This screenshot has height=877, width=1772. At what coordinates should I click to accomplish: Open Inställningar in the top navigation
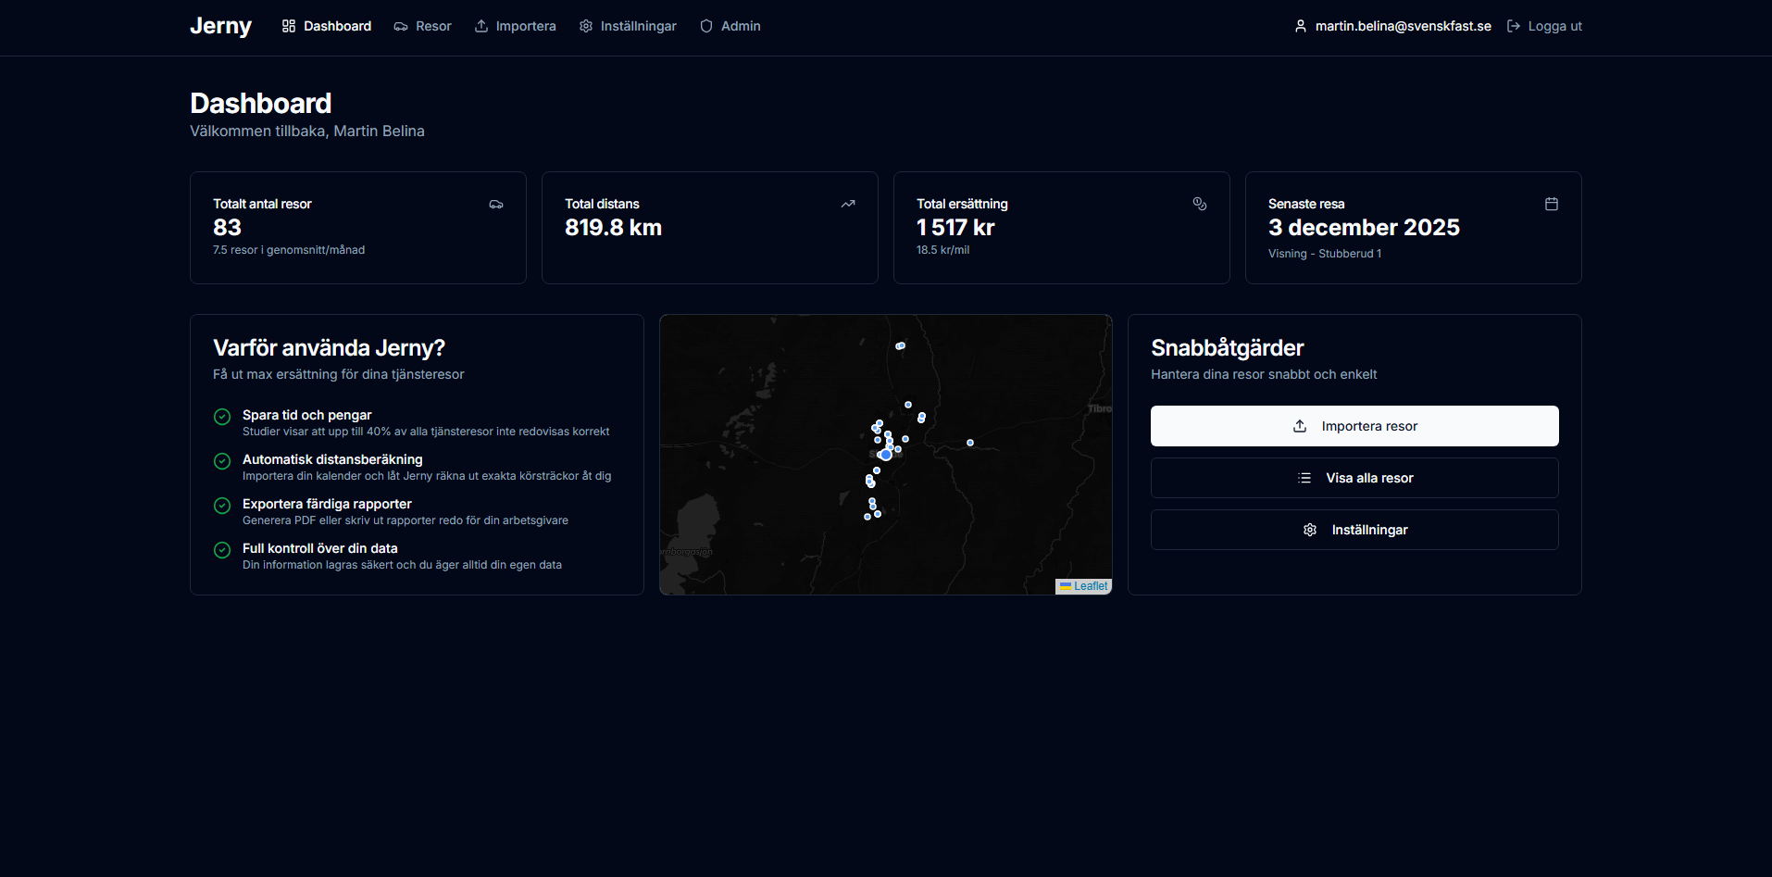pos(628,26)
